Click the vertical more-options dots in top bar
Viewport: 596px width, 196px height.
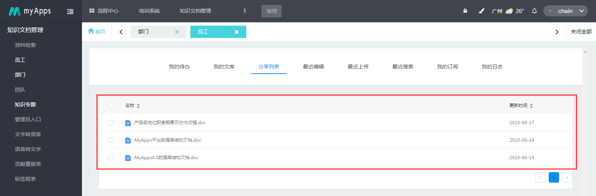coord(245,11)
